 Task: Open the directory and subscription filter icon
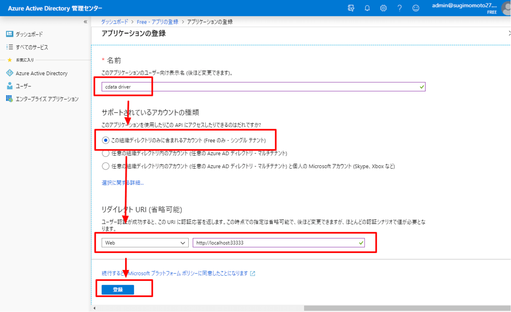(351, 8)
